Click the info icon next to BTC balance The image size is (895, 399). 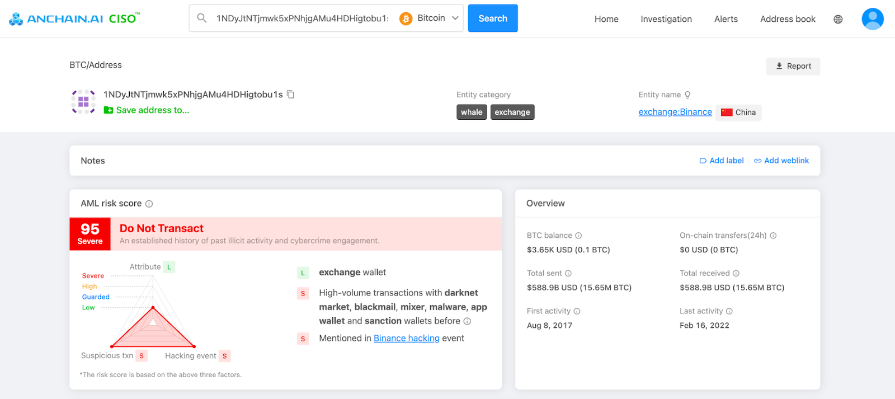(578, 236)
